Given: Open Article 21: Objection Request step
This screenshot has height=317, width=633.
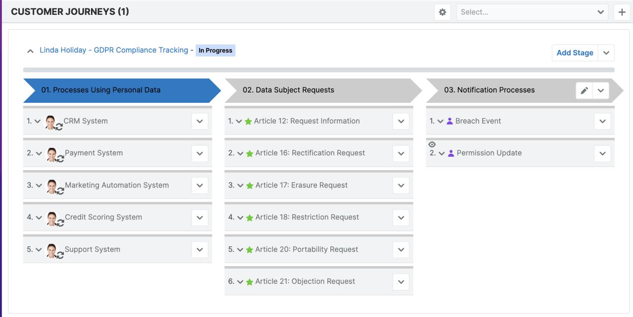Looking at the screenshot, I should [305, 281].
